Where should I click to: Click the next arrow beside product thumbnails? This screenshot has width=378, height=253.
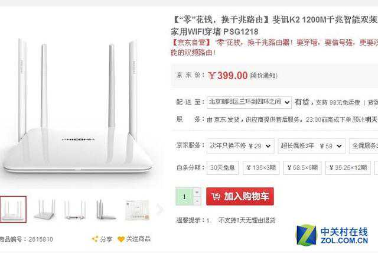tap(159, 209)
